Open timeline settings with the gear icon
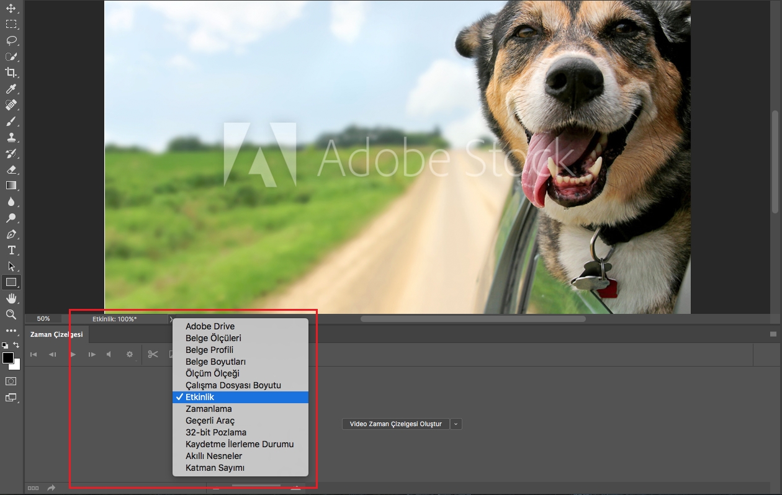This screenshot has width=782, height=495. [x=130, y=354]
